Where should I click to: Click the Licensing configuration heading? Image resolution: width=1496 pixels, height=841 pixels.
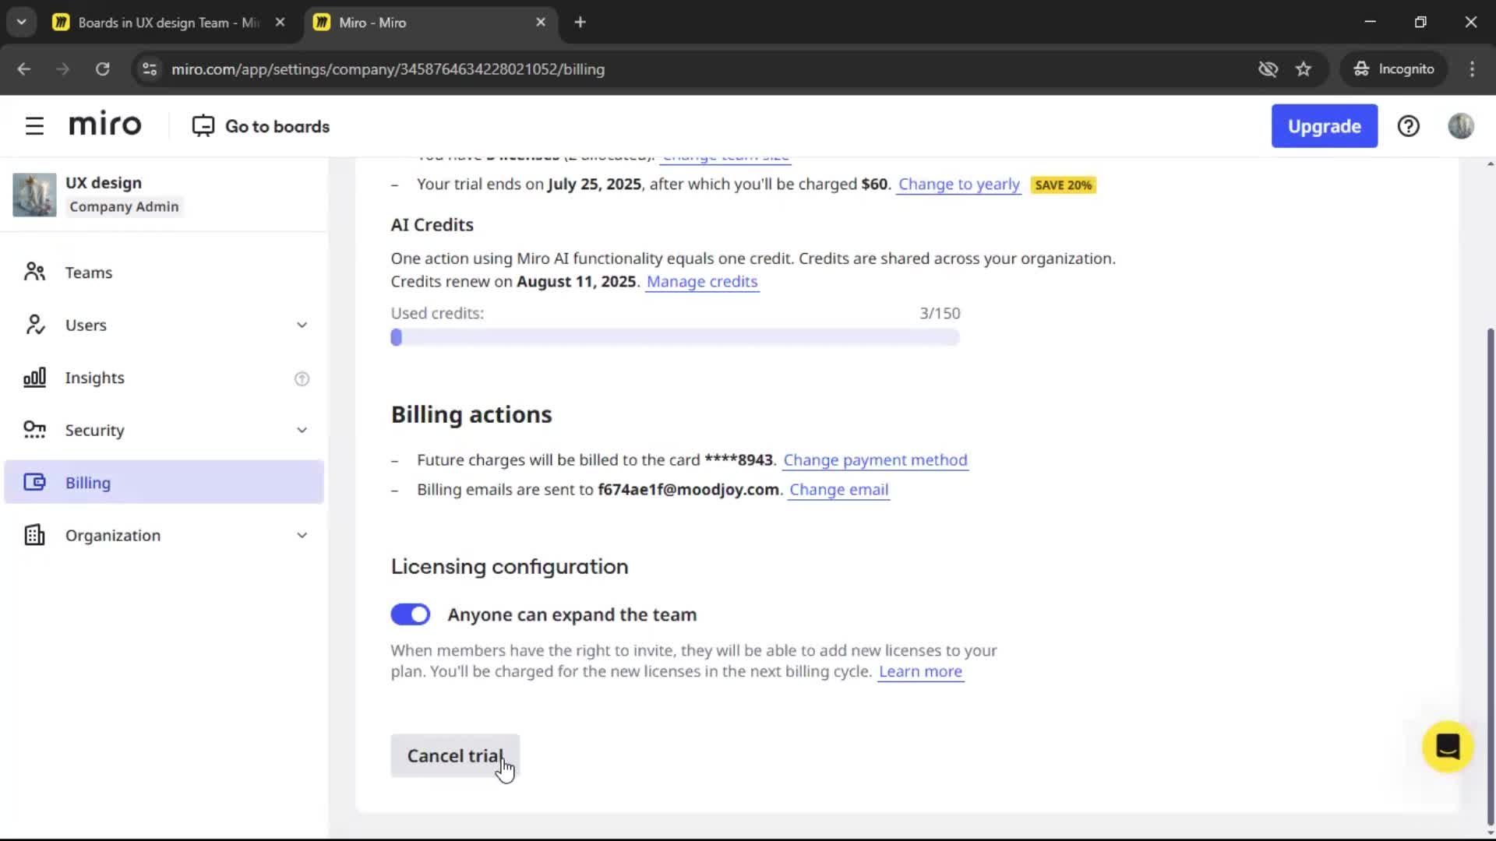click(510, 566)
